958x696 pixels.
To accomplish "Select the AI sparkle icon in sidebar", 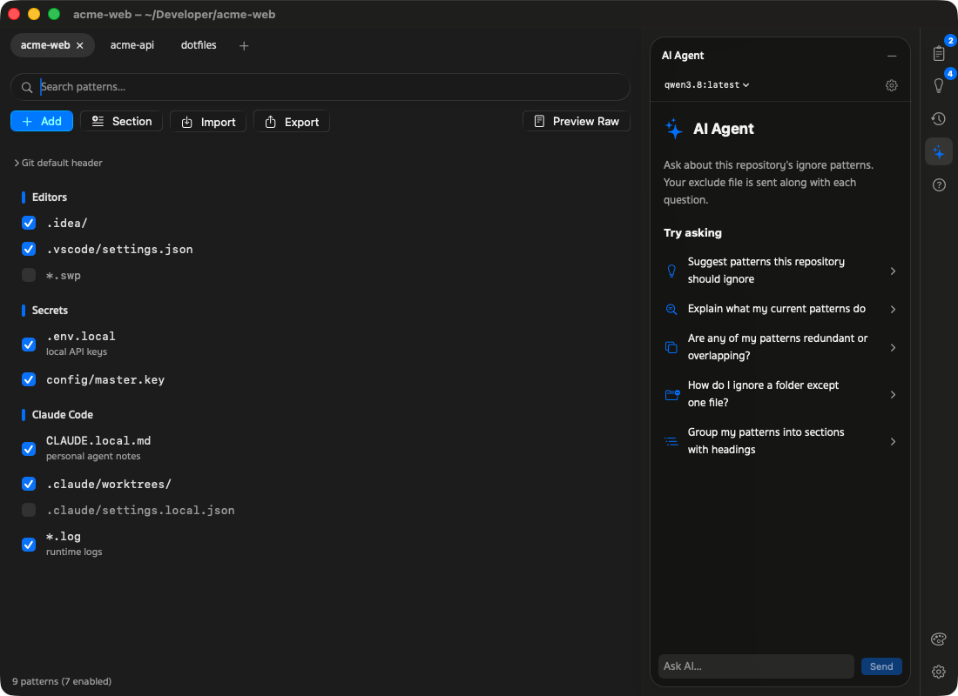I will (x=939, y=152).
